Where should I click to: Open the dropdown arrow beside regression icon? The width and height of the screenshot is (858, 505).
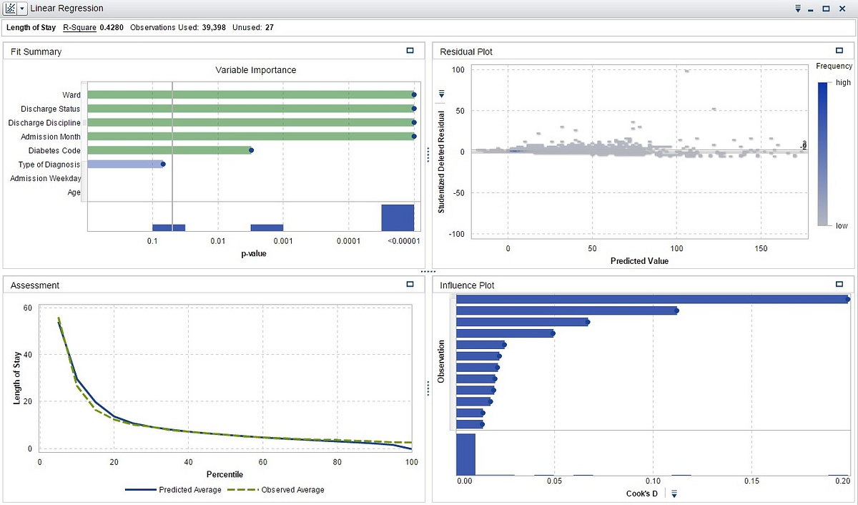click(x=24, y=9)
